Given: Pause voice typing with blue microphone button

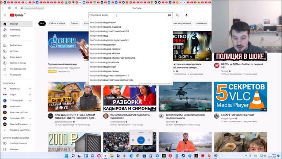Looking at the screenshot, I should pyautogui.click(x=141, y=140).
